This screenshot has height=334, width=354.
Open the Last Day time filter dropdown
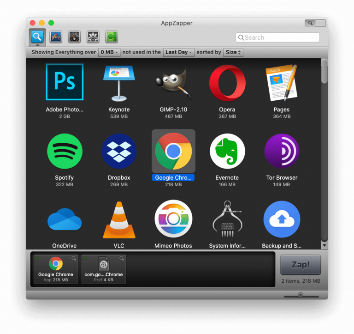178,52
